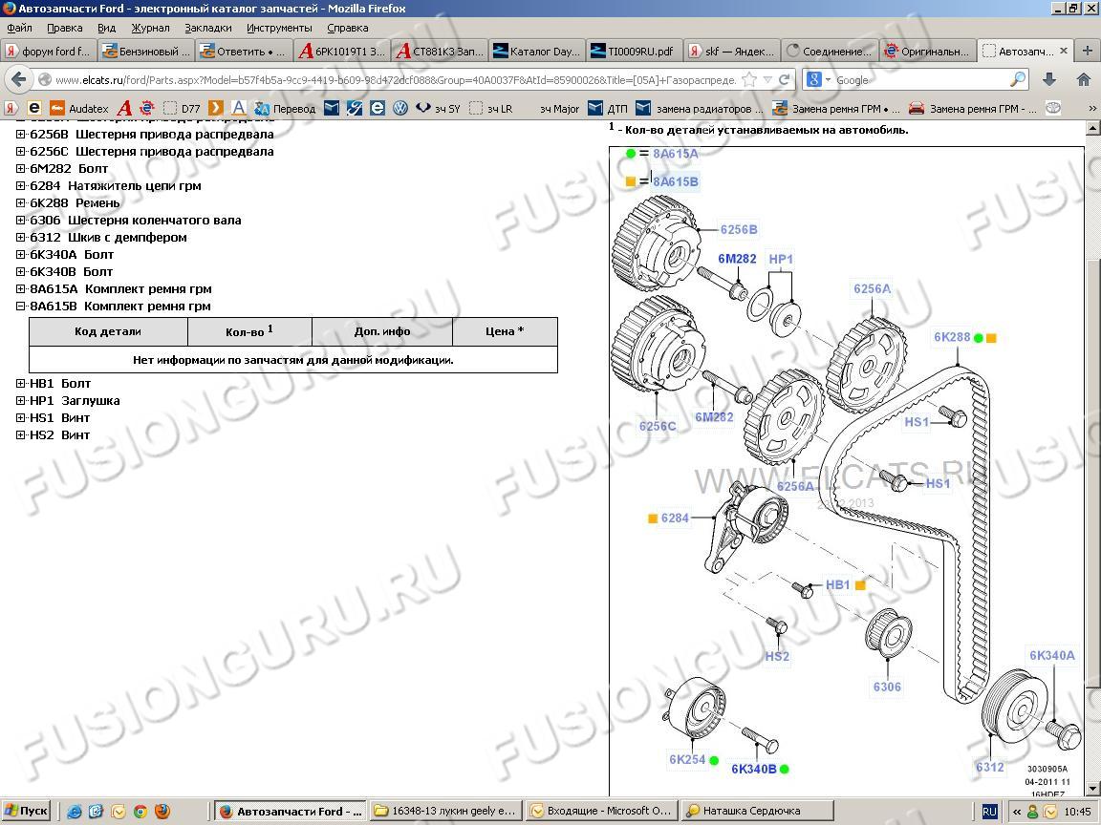Open Входящие Microsoft Outlook taskbar button
Image resolution: width=1101 pixels, height=825 pixels.
coord(602,811)
